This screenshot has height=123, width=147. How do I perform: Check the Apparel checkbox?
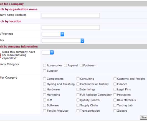coord(65,66)
